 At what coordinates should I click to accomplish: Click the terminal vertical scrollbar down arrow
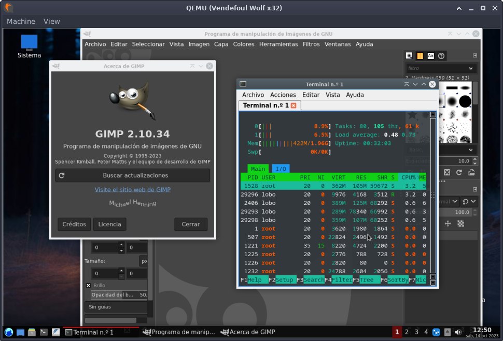433,283
